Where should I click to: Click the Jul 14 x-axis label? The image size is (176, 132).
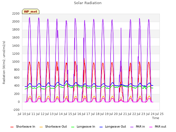tap(59, 114)
